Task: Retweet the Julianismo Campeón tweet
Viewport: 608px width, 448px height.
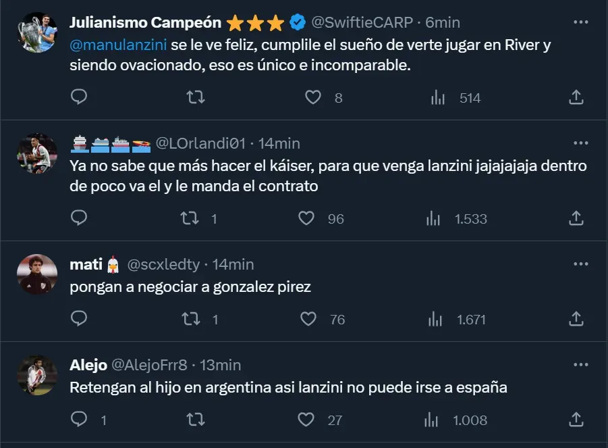Action: click(x=195, y=97)
